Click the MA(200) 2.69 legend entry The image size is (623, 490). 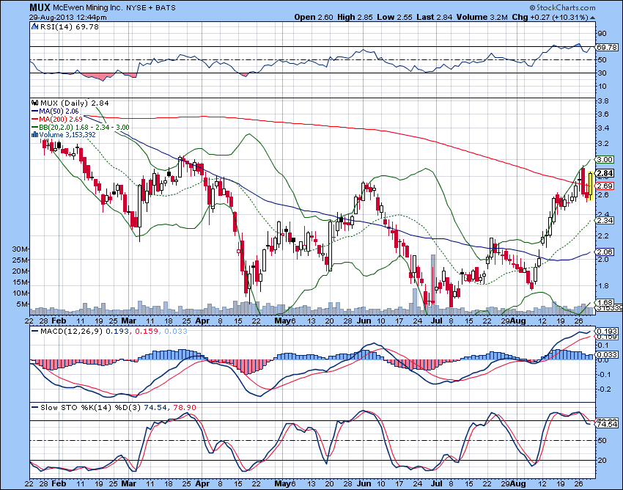pos(61,120)
